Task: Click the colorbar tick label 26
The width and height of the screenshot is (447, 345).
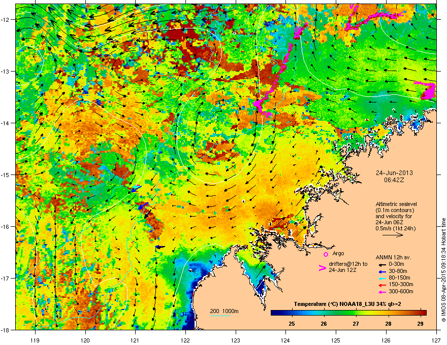Action: (324, 324)
